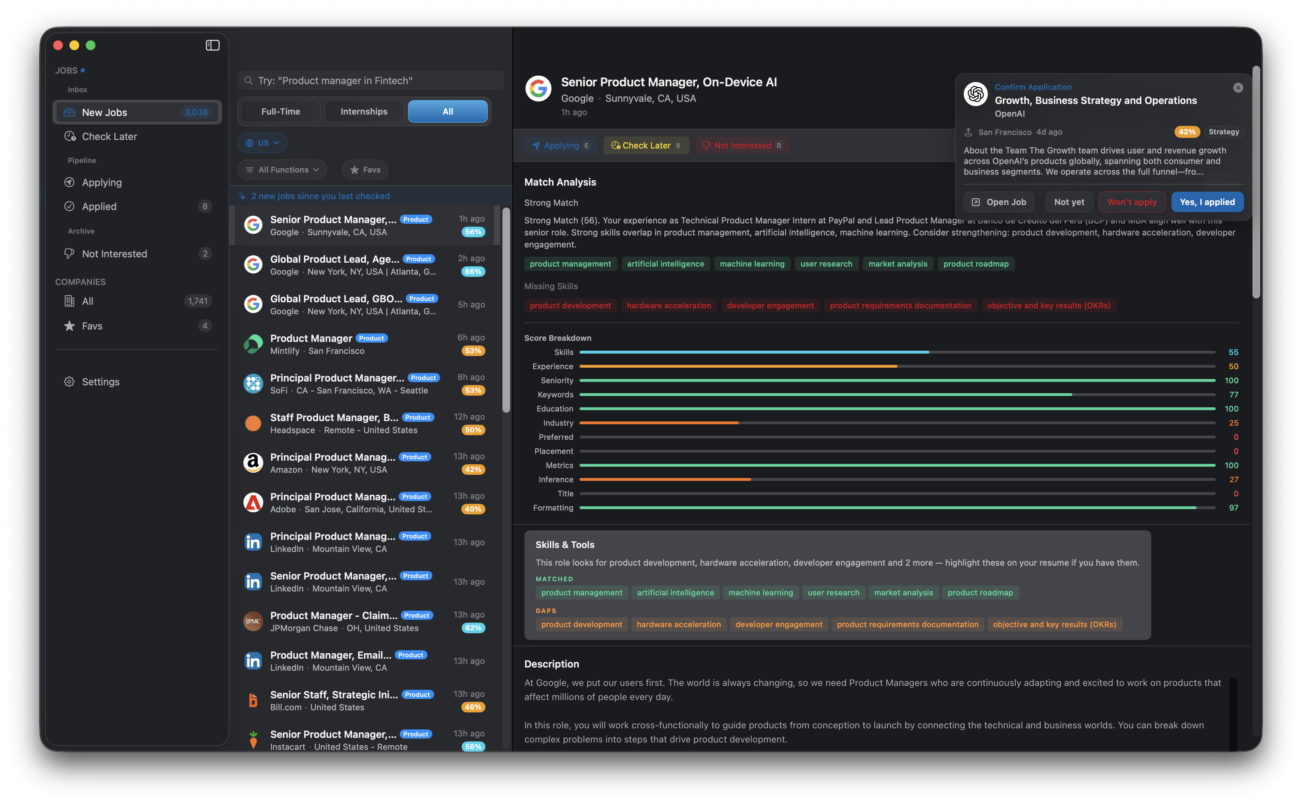Viewport: 1302px width, 804px height.
Task: Click the Won't apply button
Action: click(x=1132, y=202)
